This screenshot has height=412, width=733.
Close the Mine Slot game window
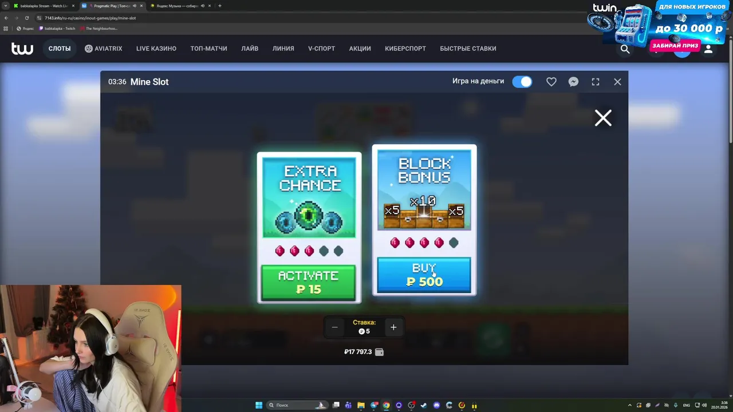point(617,82)
